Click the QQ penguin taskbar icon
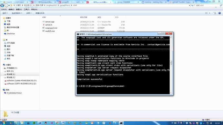 tap(46, 123)
